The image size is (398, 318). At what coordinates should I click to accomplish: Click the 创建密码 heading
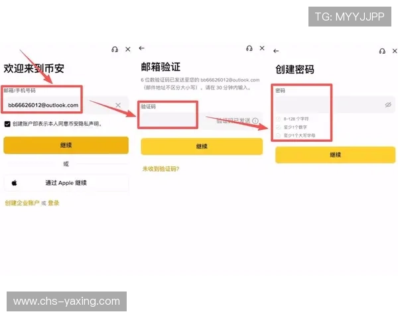tap(295, 69)
